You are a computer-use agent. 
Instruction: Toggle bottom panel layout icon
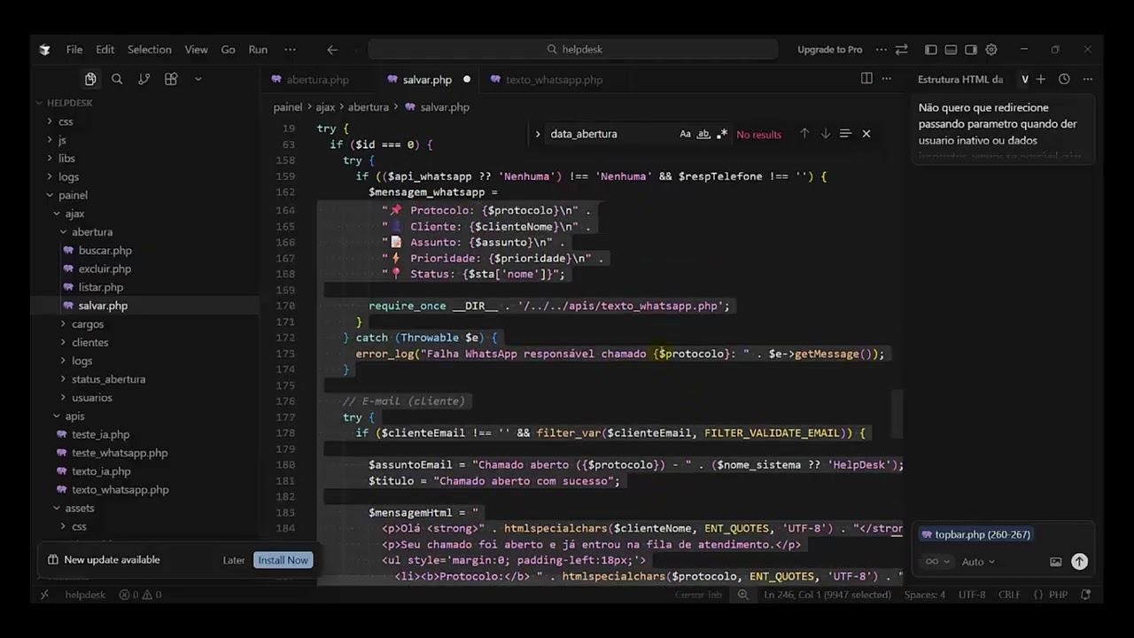(x=951, y=50)
